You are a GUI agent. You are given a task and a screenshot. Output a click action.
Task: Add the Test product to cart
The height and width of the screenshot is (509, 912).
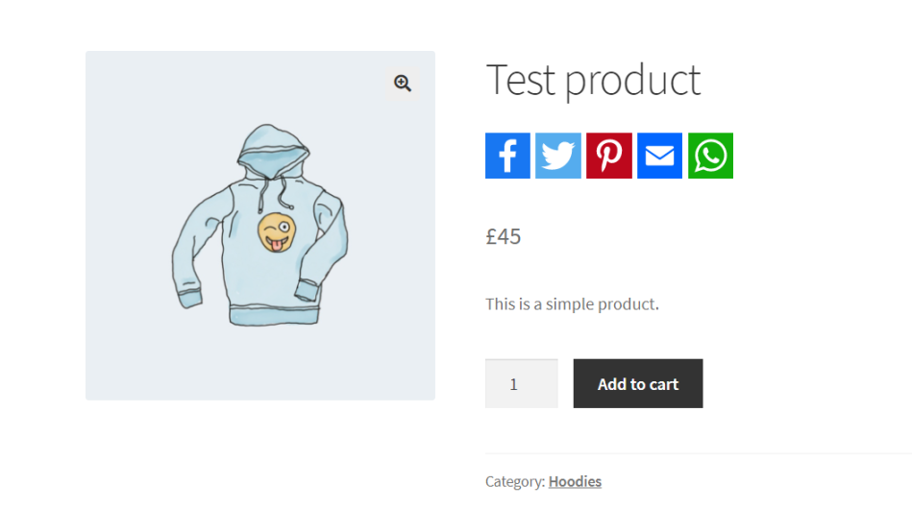coord(638,383)
